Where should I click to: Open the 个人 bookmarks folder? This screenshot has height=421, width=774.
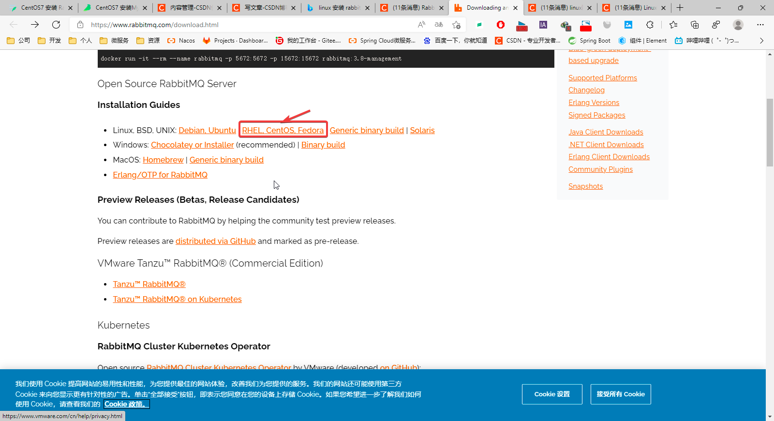(80, 41)
